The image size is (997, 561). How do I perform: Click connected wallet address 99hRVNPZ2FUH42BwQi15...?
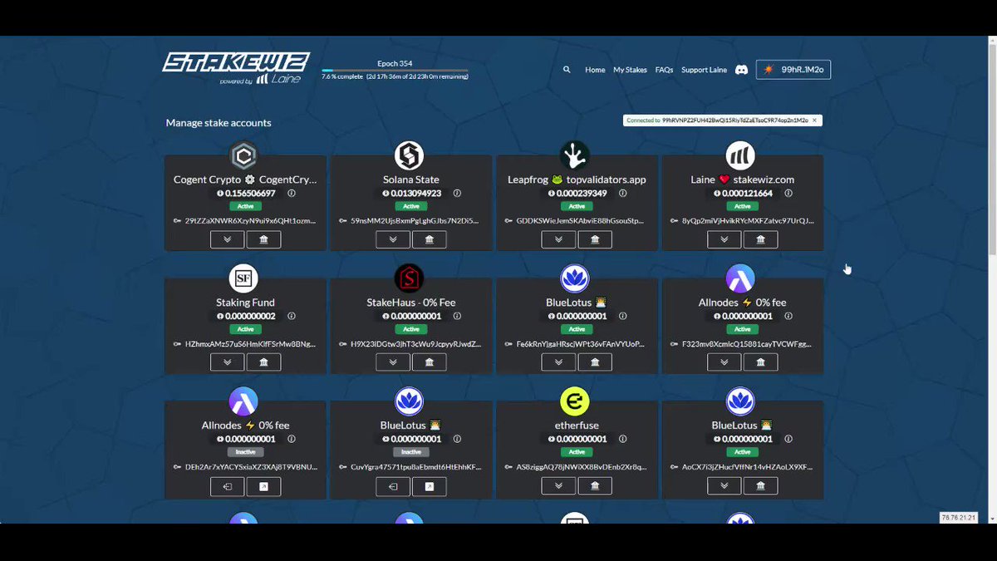(734, 121)
